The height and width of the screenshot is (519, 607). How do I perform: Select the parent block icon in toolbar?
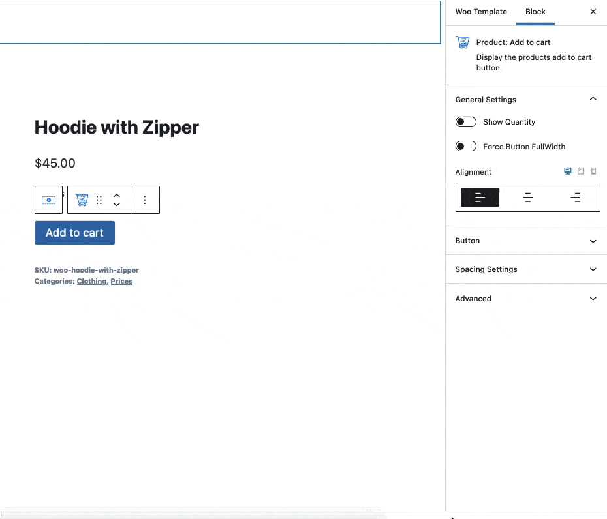[48, 200]
